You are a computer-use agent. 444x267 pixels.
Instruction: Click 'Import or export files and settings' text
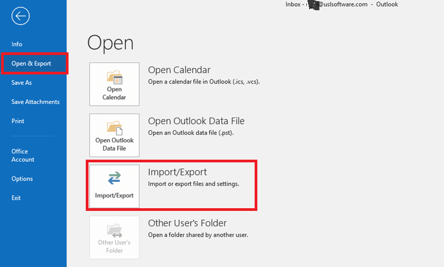click(193, 184)
